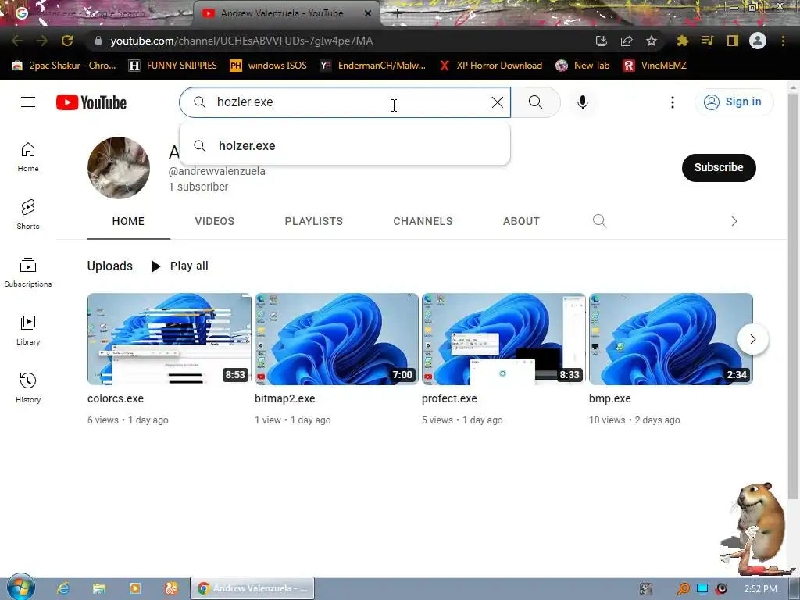
Task: Open the 2pac Shakur bookmark
Action: 64,66
